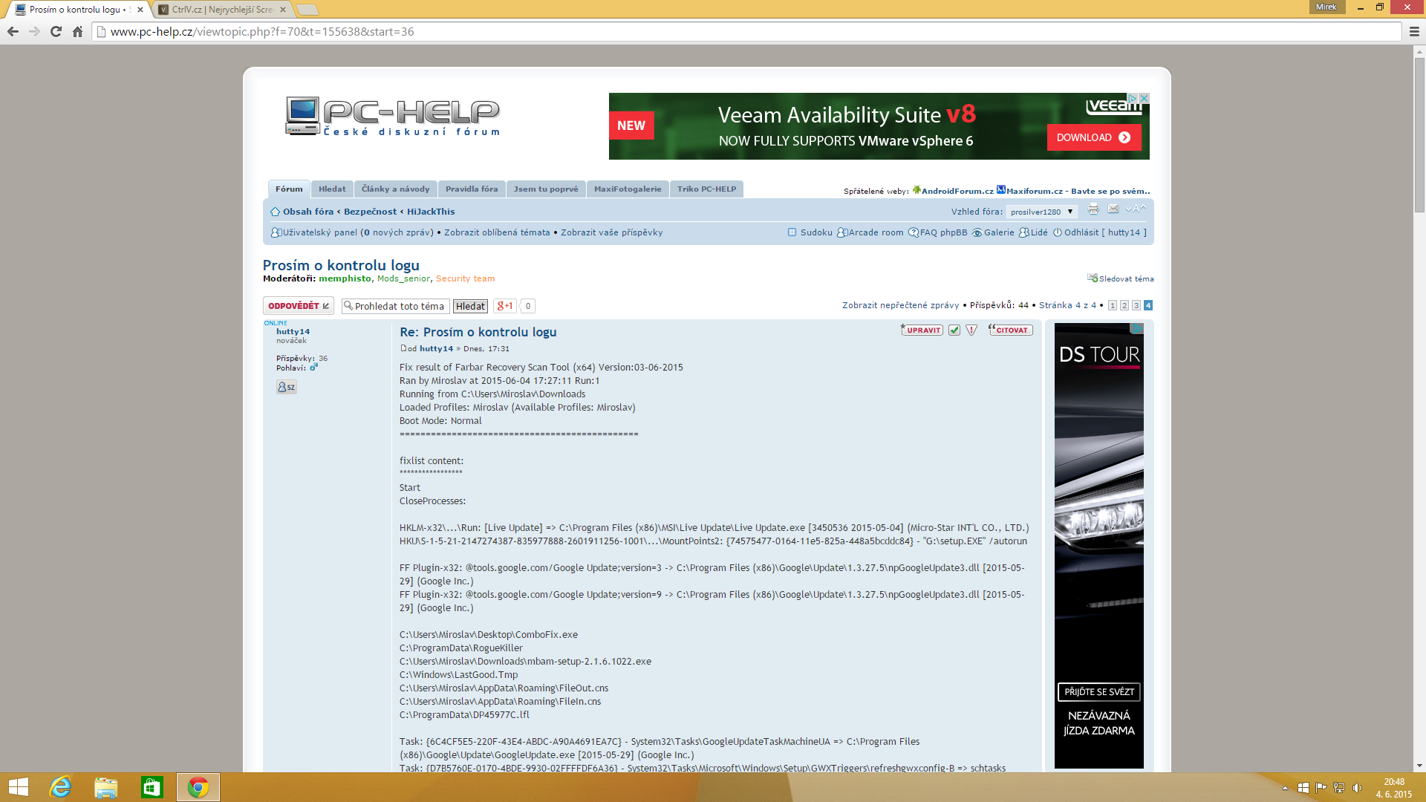The image size is (1426, 802).
Task: Click AdChoices icon on the DS Tour ad
Action: [1137, 328]
